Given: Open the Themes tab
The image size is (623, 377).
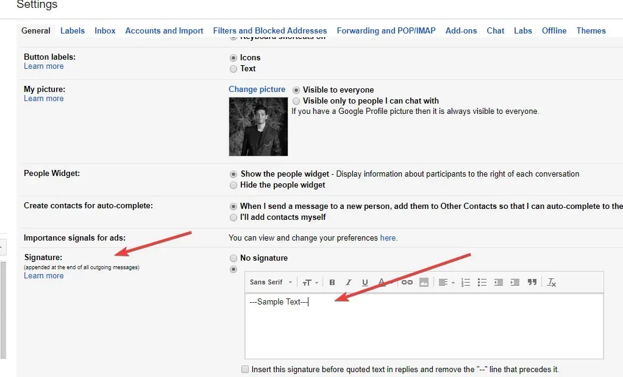Looking at the screenshot, I should 591,30.
